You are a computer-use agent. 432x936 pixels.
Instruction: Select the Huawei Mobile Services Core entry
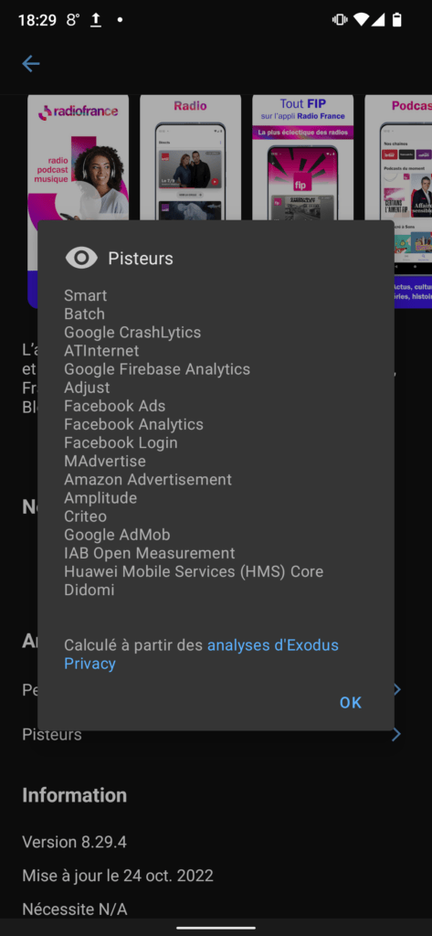coord(194,571)
